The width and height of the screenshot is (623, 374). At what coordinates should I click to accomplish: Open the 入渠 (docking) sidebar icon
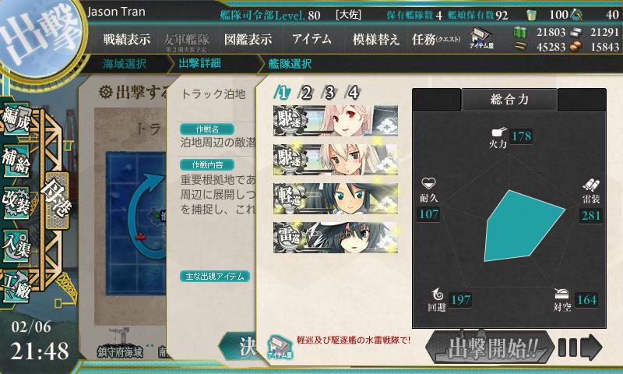tap(16, 246)
